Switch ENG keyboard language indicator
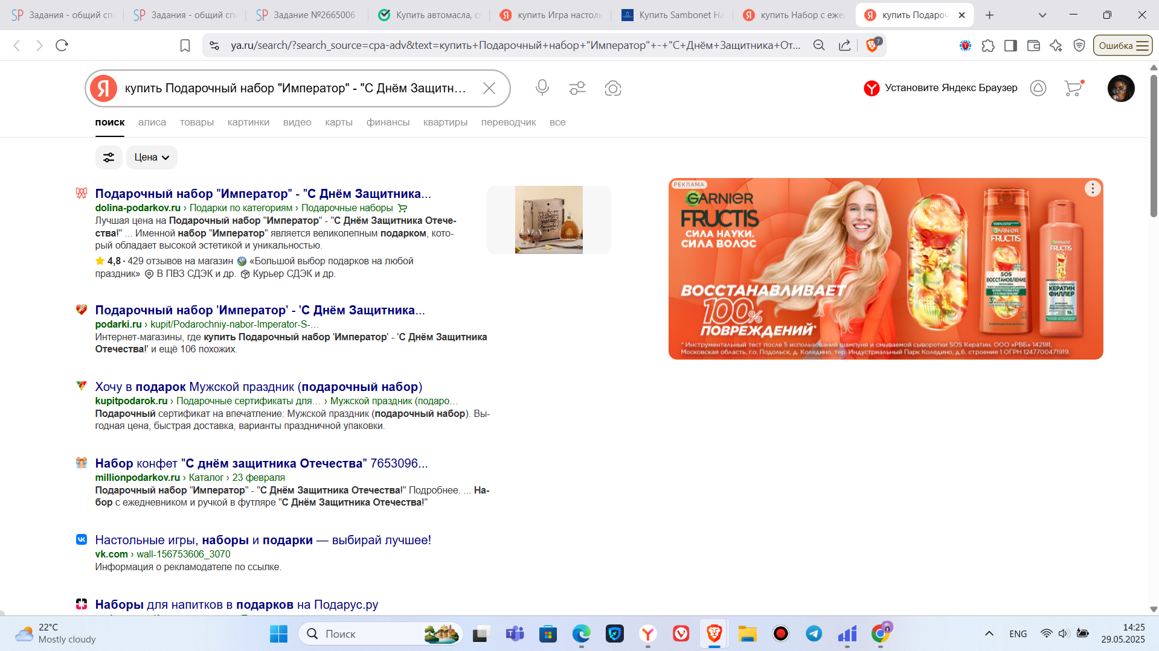 (1018, 634)
